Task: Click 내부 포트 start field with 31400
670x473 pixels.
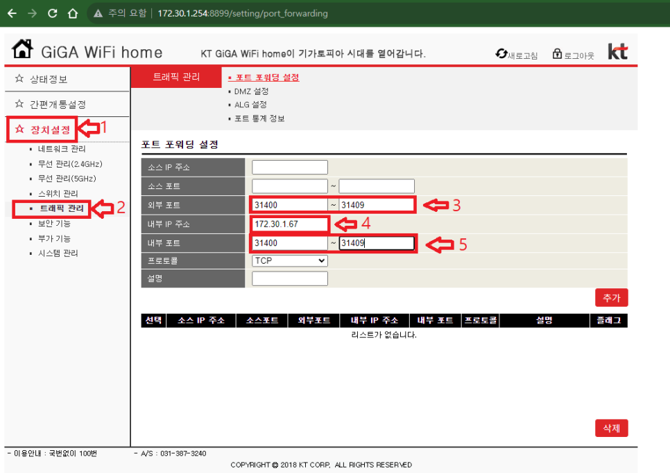Action: 290,243
